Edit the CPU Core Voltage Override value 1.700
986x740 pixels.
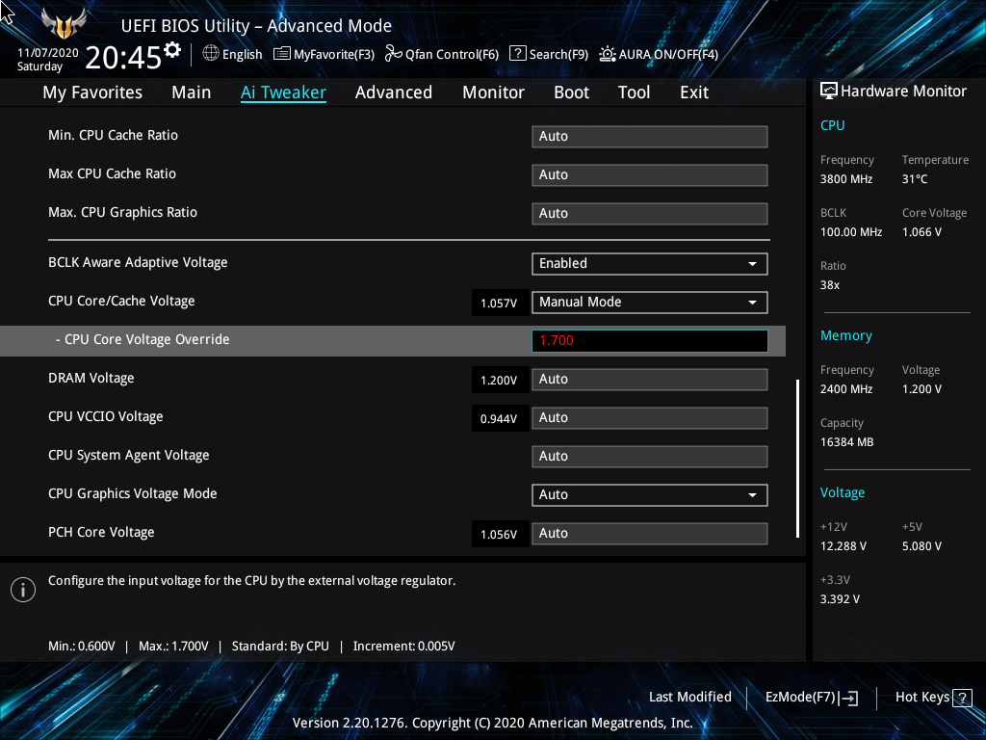click(x=650, y=340)
